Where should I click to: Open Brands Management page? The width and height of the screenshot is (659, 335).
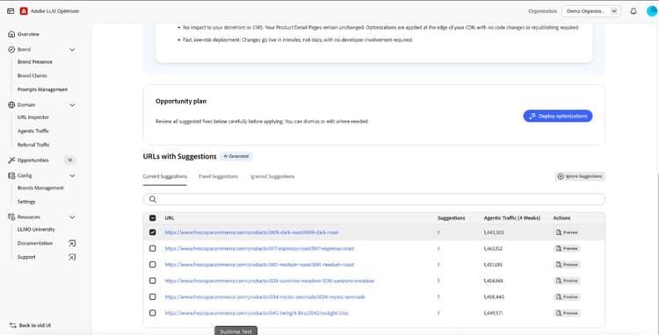click(40, 188)
